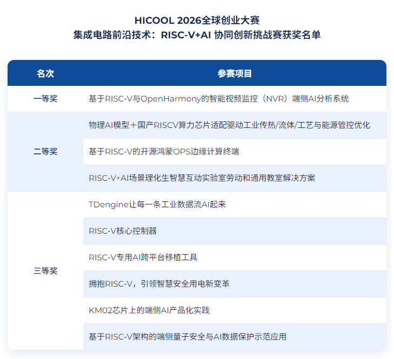Image resolution: width=394 pixels, height=359 pixels.
Task: Click the project 'KM02芯片上的端侧AI产品化实践'
Action: 149,310
